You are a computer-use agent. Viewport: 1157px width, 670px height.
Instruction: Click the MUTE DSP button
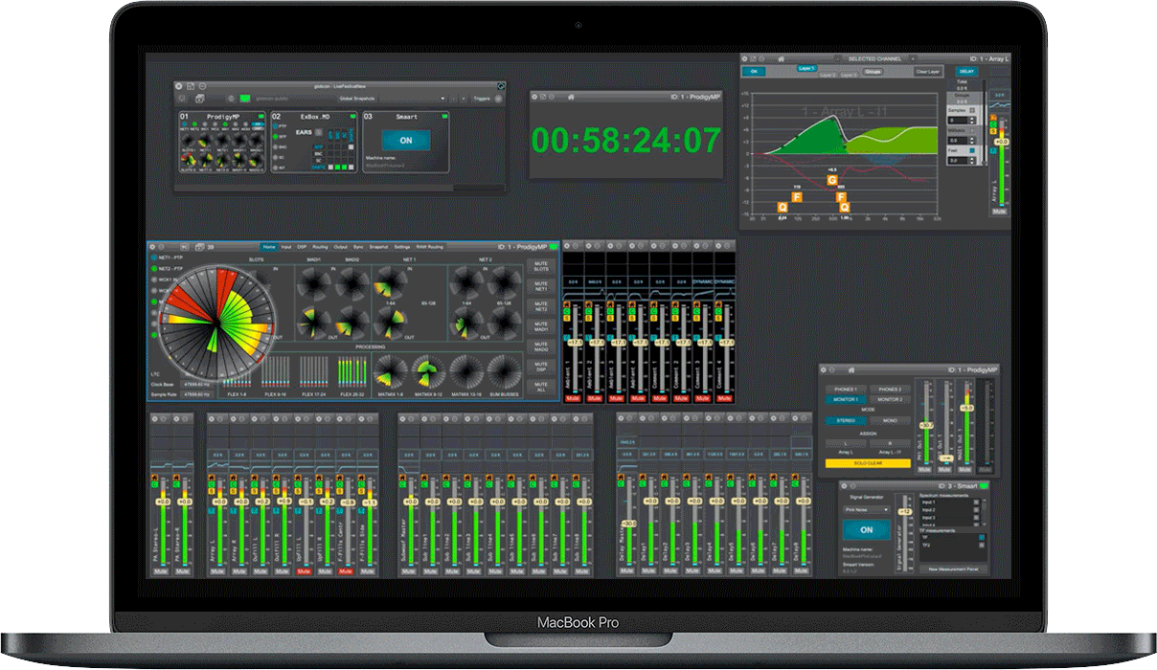pyautogui.click(x=540, y=368)
